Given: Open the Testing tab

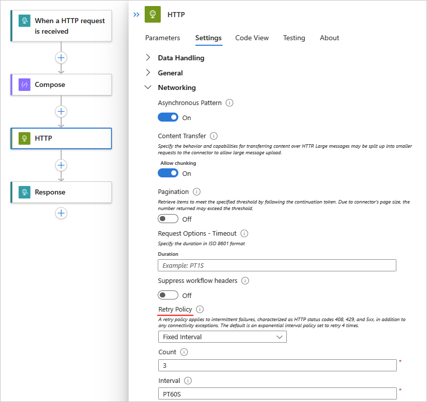Looking at the screenshot, I should [294, 38].
